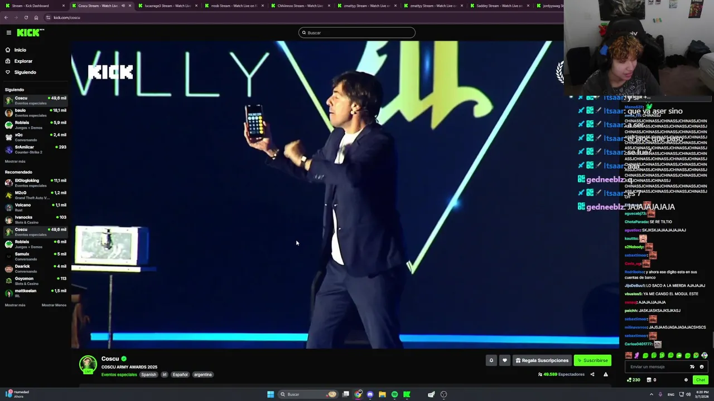Screen dimensions: 714x401
Task: Select the Español tag
Action: [x=180, y=375]
